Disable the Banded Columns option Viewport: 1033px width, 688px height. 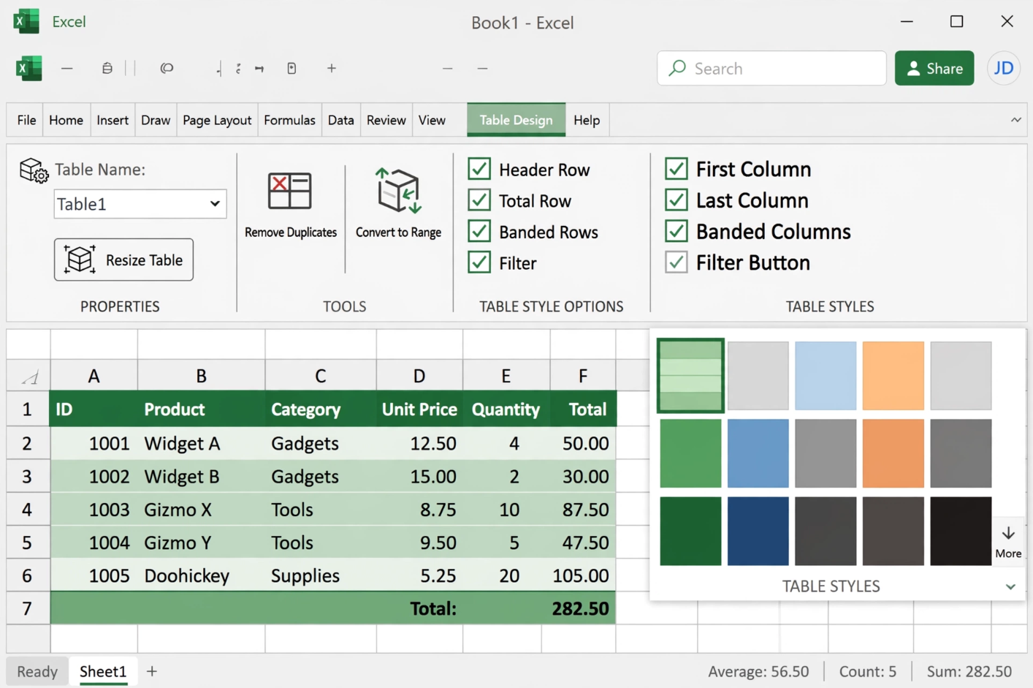[676, 231]
